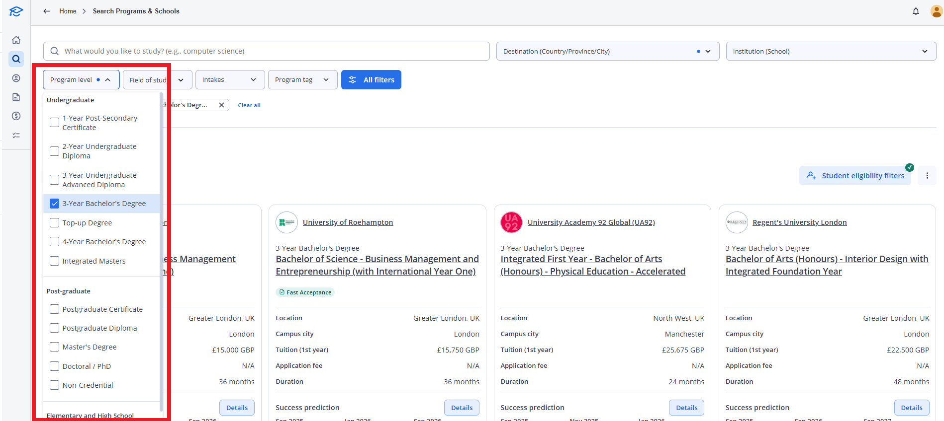This screenshot has height=421, width=944.
Task: Click Details on Regent's University card
Action: [912, 408]
